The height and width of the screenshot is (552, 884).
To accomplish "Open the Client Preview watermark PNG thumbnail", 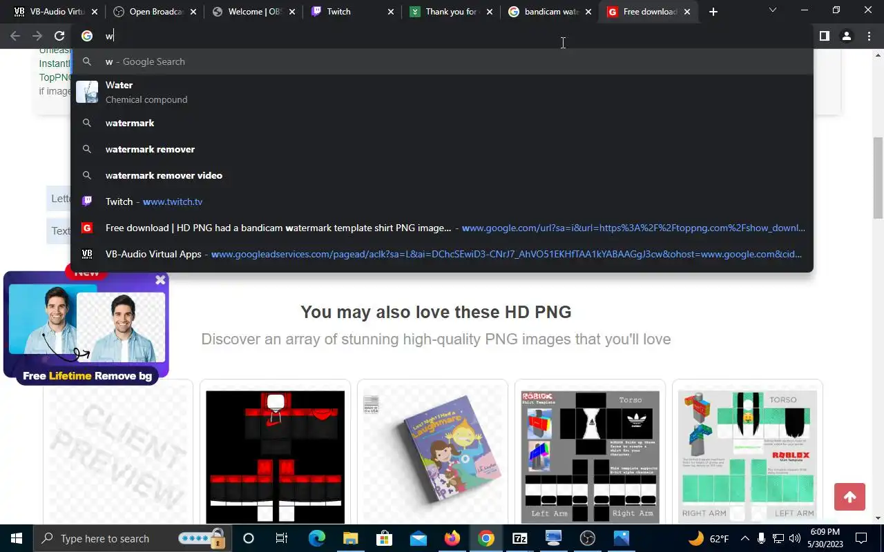I will click(118, 455).
